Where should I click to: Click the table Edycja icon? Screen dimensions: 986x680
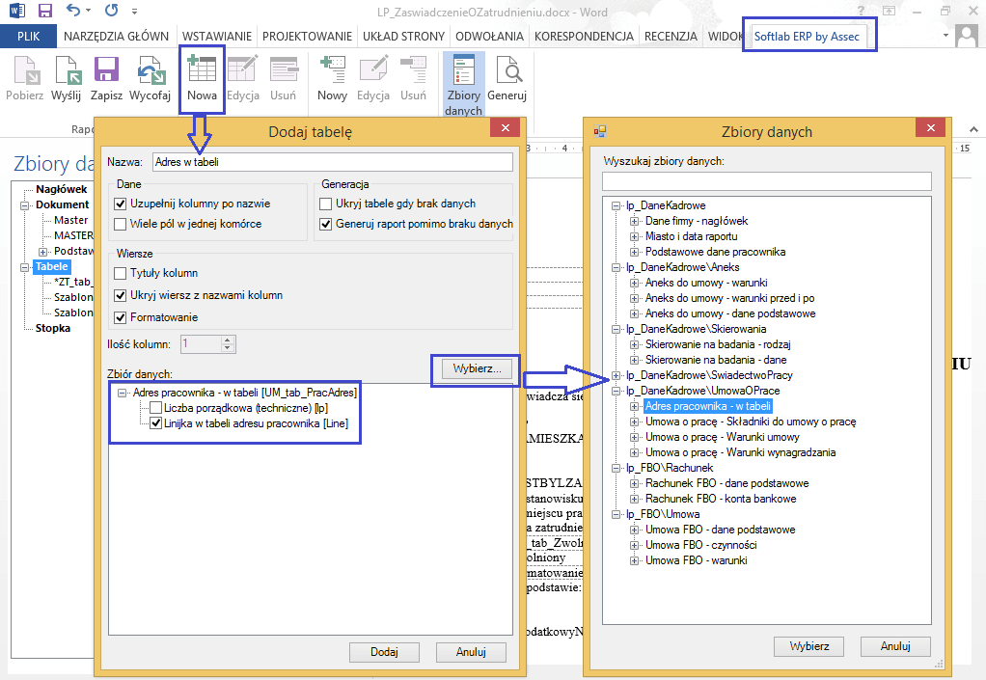(243, 69)
